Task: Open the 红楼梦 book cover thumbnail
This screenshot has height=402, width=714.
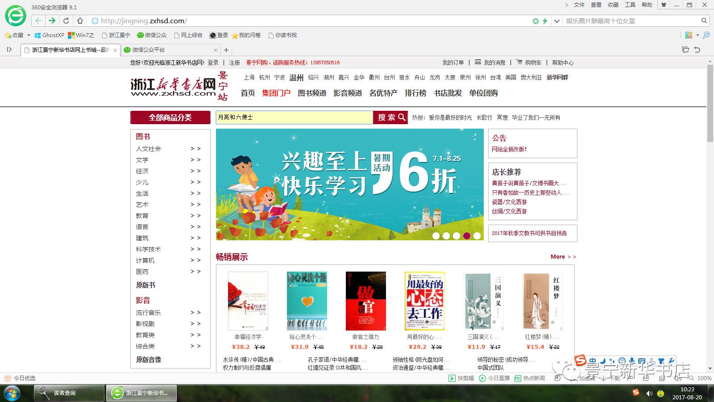Action: (x=542, y=301)
